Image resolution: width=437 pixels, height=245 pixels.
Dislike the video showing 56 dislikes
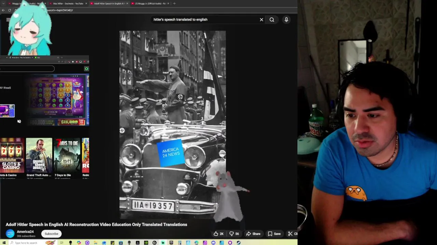point(234,234)
